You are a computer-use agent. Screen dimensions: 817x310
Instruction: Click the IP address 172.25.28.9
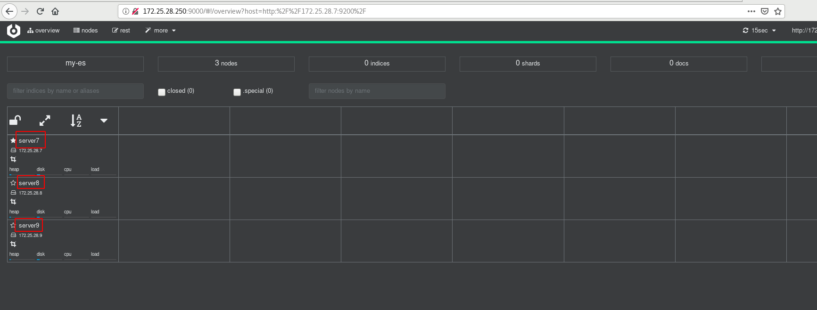31,236
